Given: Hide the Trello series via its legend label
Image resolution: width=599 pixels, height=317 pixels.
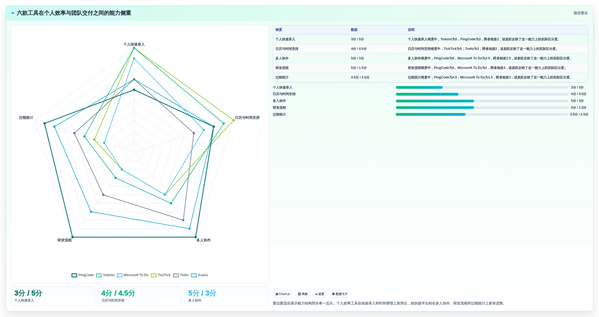Looking at the screenshot, I should pyautogui.click(x=184, y=275).
